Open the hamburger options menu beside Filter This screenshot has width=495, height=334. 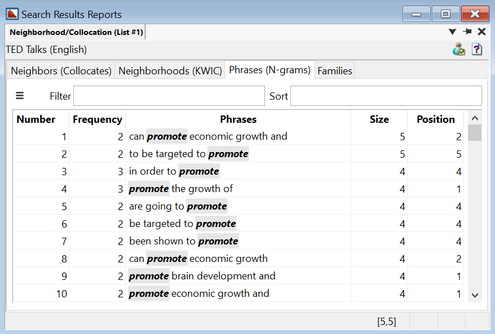20,96
